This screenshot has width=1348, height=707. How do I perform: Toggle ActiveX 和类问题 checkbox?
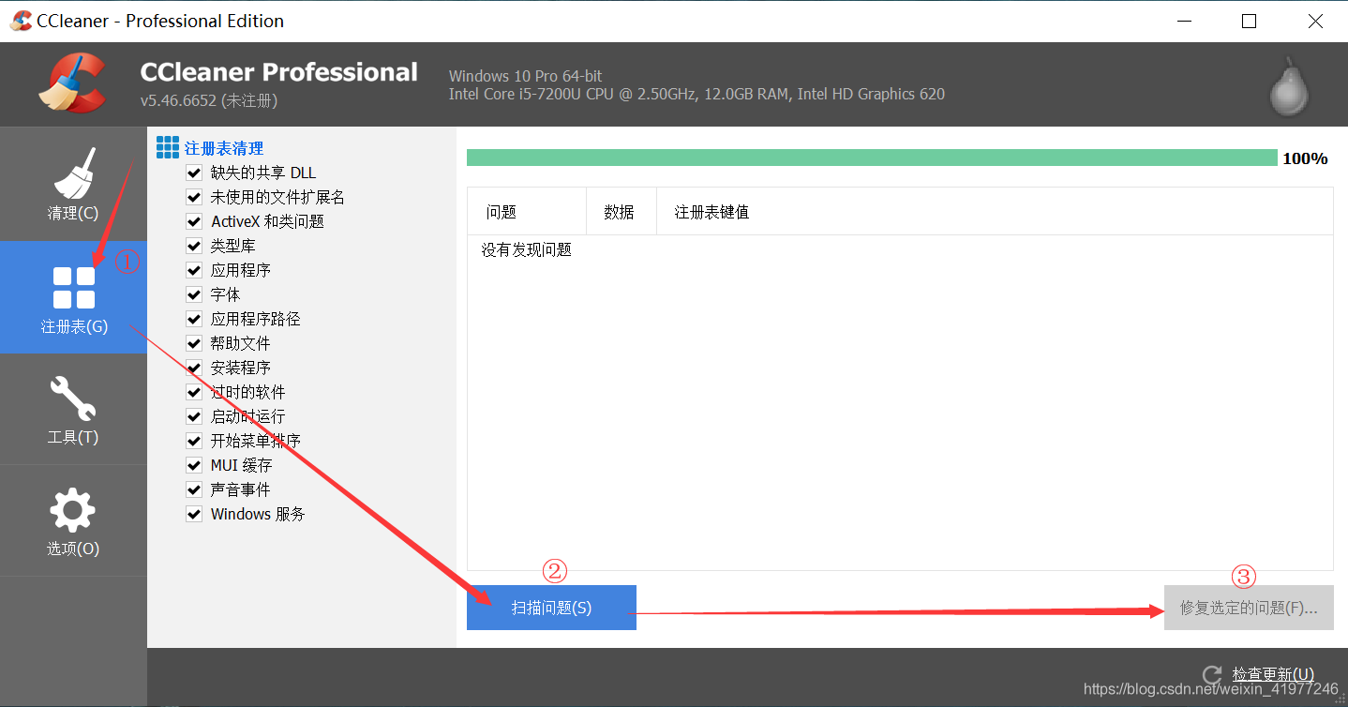pyautogui.click(x=194, y=221)
